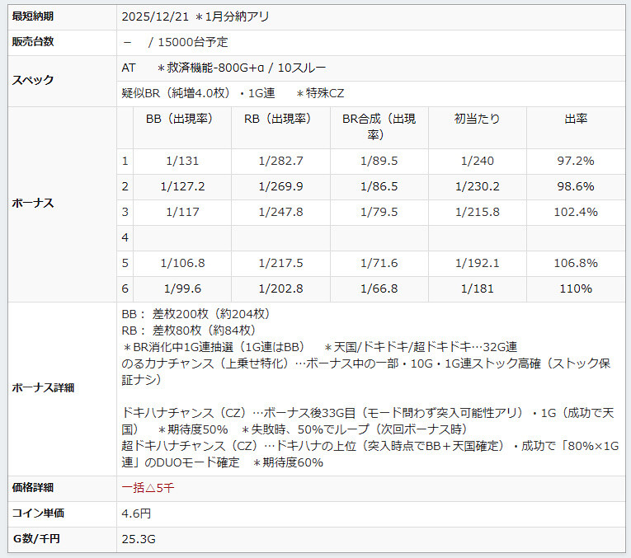Click the setting 4 row number

[125, 237]
